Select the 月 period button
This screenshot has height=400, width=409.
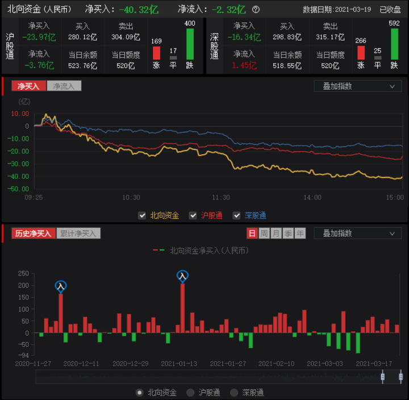point(276,234)
